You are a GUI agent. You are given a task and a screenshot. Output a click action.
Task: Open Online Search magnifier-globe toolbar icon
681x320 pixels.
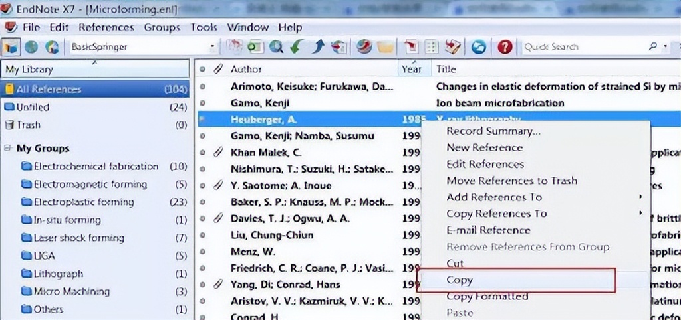276,47
